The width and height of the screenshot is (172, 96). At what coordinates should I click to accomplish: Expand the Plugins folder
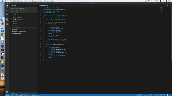(x=15, y=22)
